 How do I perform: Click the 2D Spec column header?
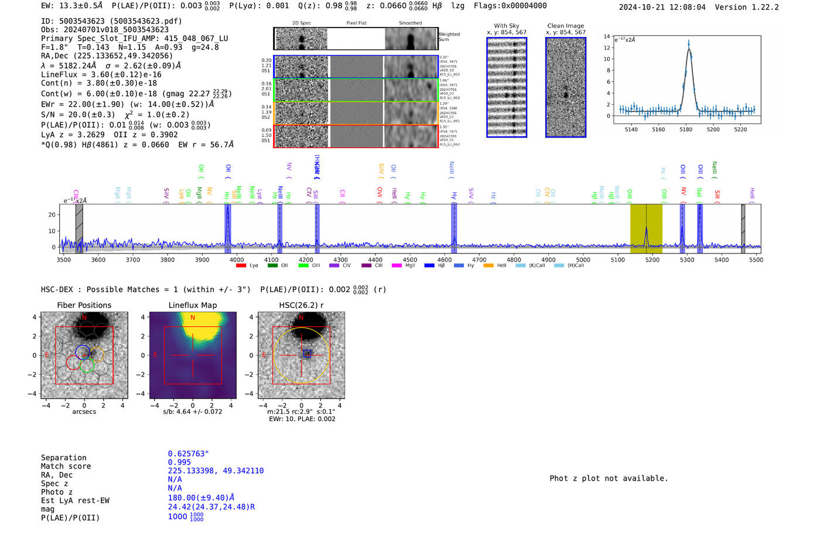[302, 23]
